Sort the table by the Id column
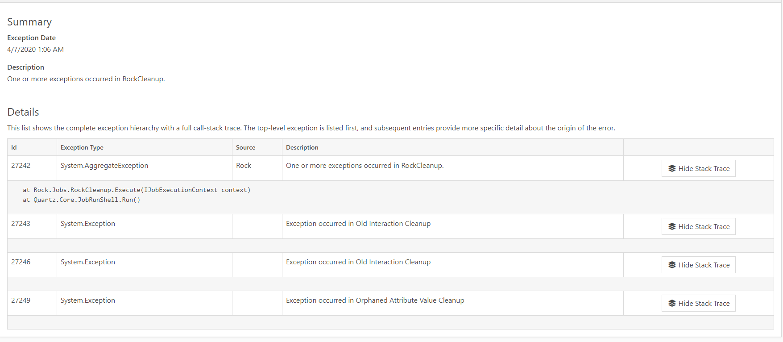The height and width of the screenshot is (342, 783). 14,147
